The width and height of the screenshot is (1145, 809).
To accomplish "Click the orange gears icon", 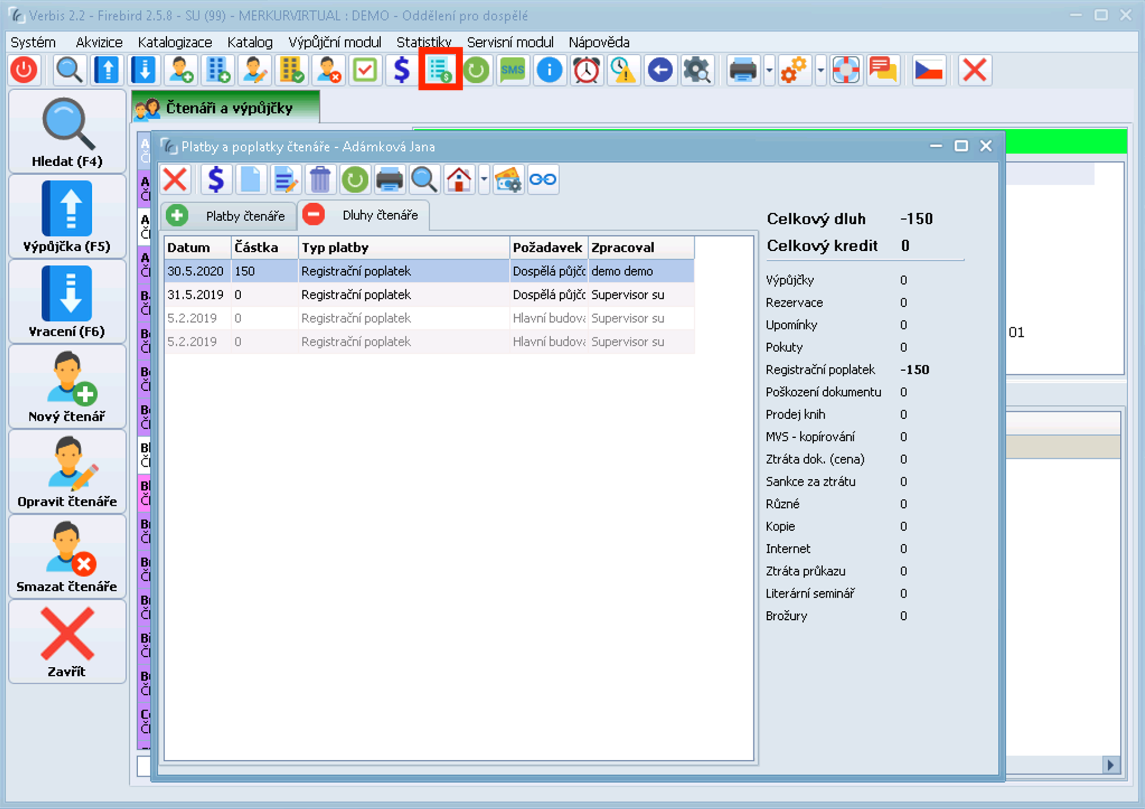I will [x=795, y=71].
